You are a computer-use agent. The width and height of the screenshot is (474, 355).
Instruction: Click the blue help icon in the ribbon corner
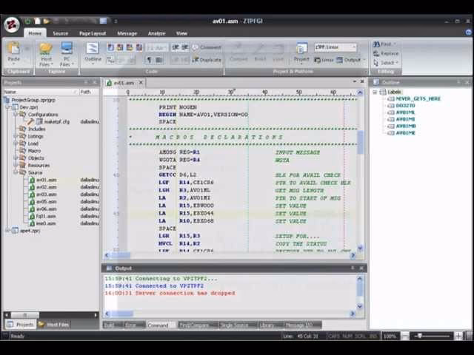469,33
